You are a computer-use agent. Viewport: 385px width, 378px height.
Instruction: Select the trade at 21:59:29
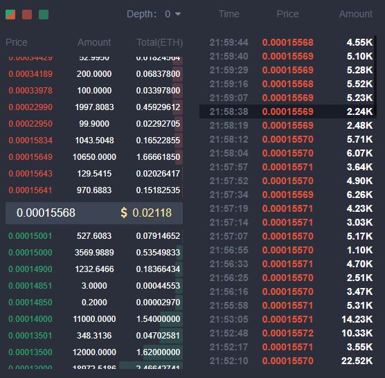click(288, 70)
